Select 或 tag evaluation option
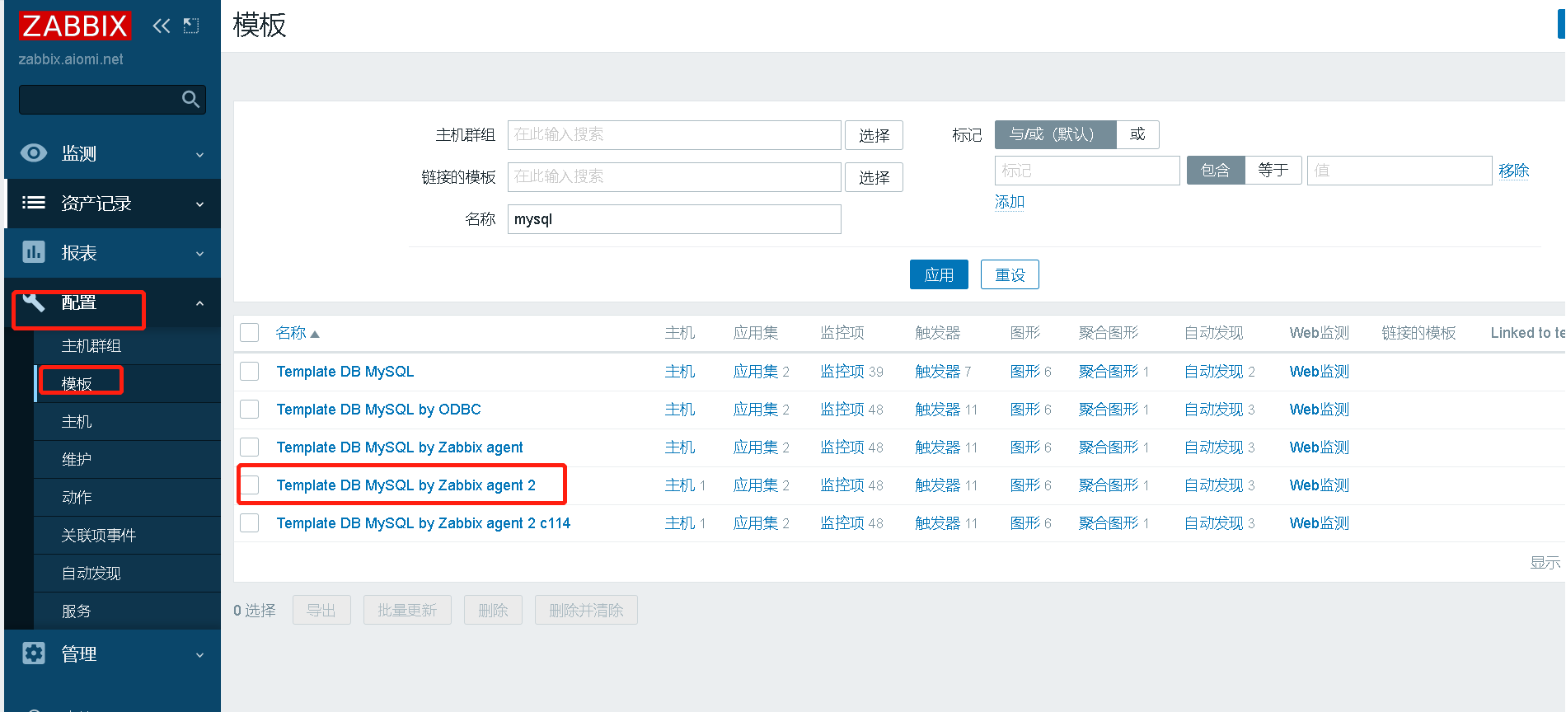The width and height of the screenshot is (1566, 712). click(x=1137, y=134)
